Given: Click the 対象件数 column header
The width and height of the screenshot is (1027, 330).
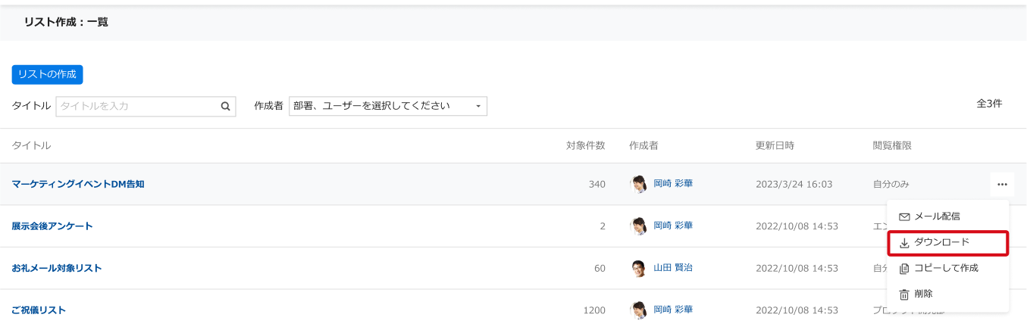Looking at the screenshot, I should [x=586, y=145].
